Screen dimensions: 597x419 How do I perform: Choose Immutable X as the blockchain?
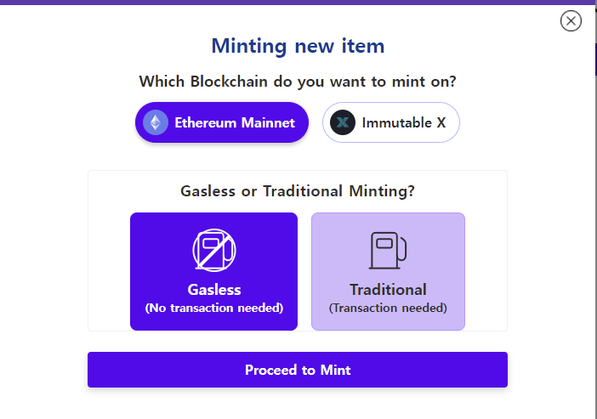[x=390, y=122]
